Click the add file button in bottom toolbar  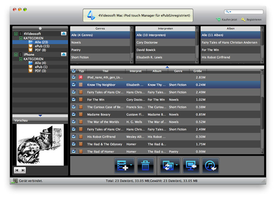click(123, 166)
